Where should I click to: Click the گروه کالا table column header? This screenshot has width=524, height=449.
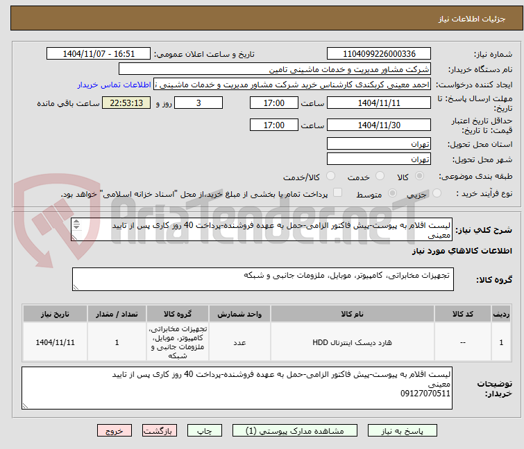pyautogui.click(x=178, y=314)
